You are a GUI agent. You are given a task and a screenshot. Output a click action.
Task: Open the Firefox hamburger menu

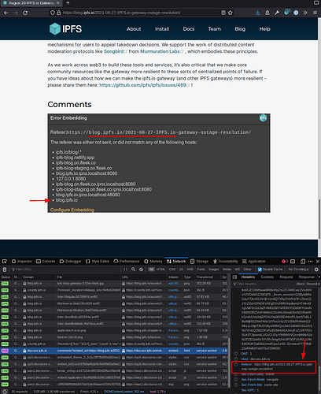tap(315, 13)
